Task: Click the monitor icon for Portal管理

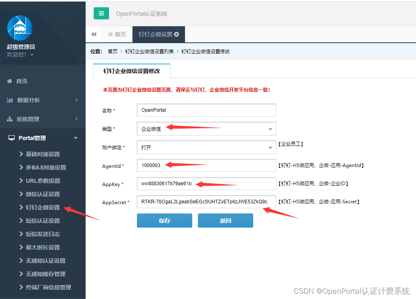Action: click(x=11, y=138)
